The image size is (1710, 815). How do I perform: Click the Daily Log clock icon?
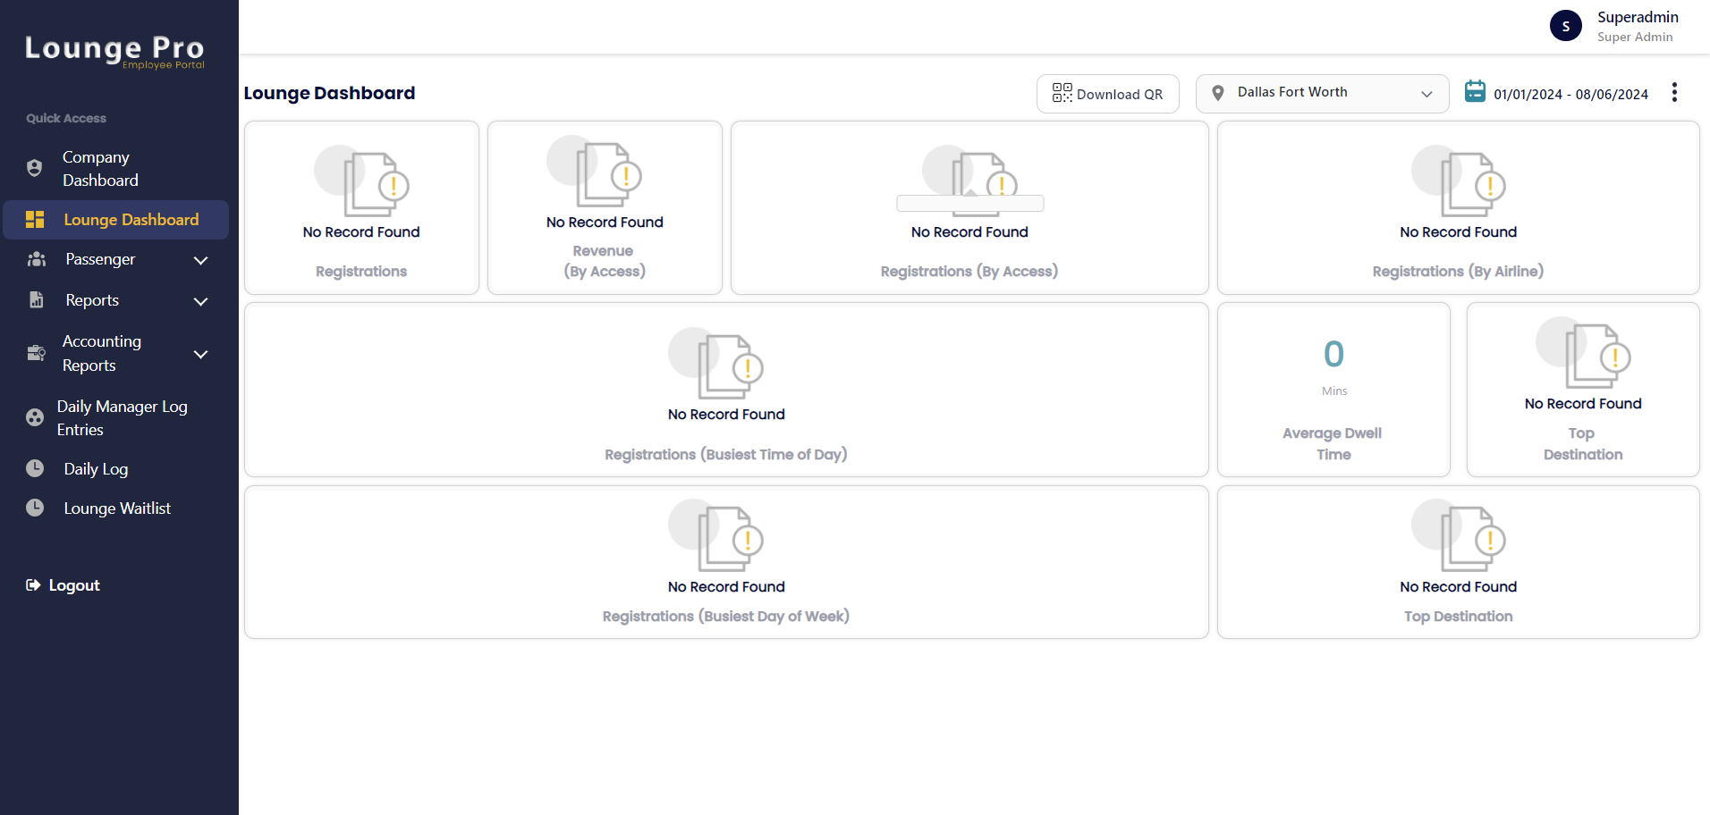click(35, 468)
